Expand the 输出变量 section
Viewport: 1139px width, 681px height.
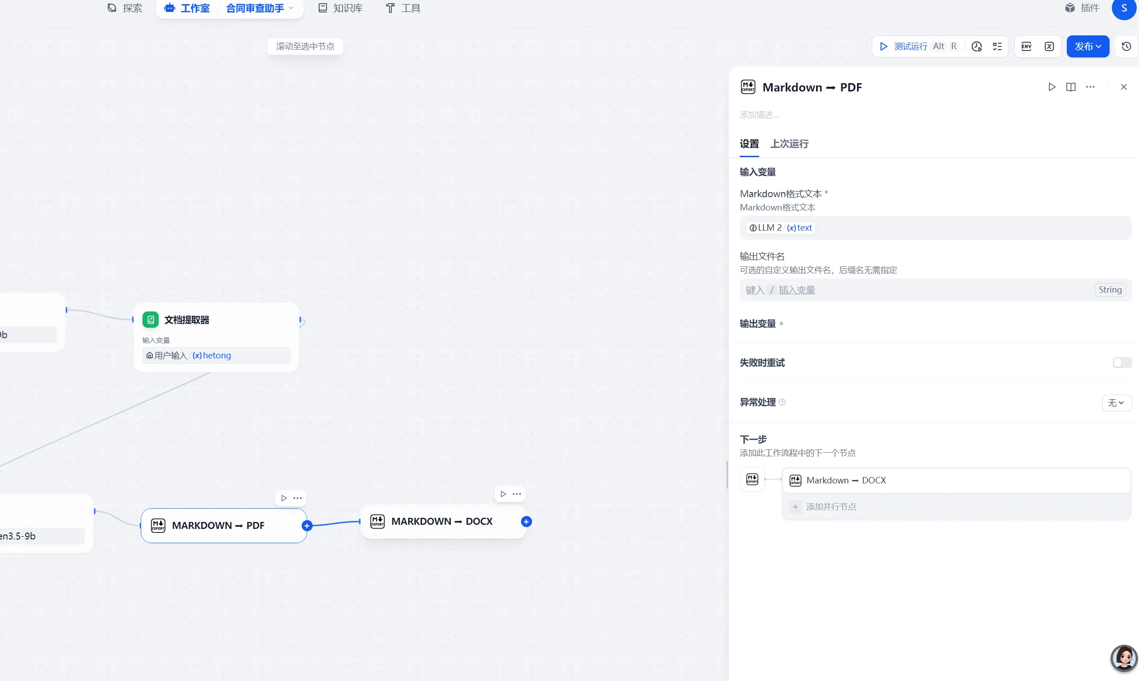tap(761, 323)
